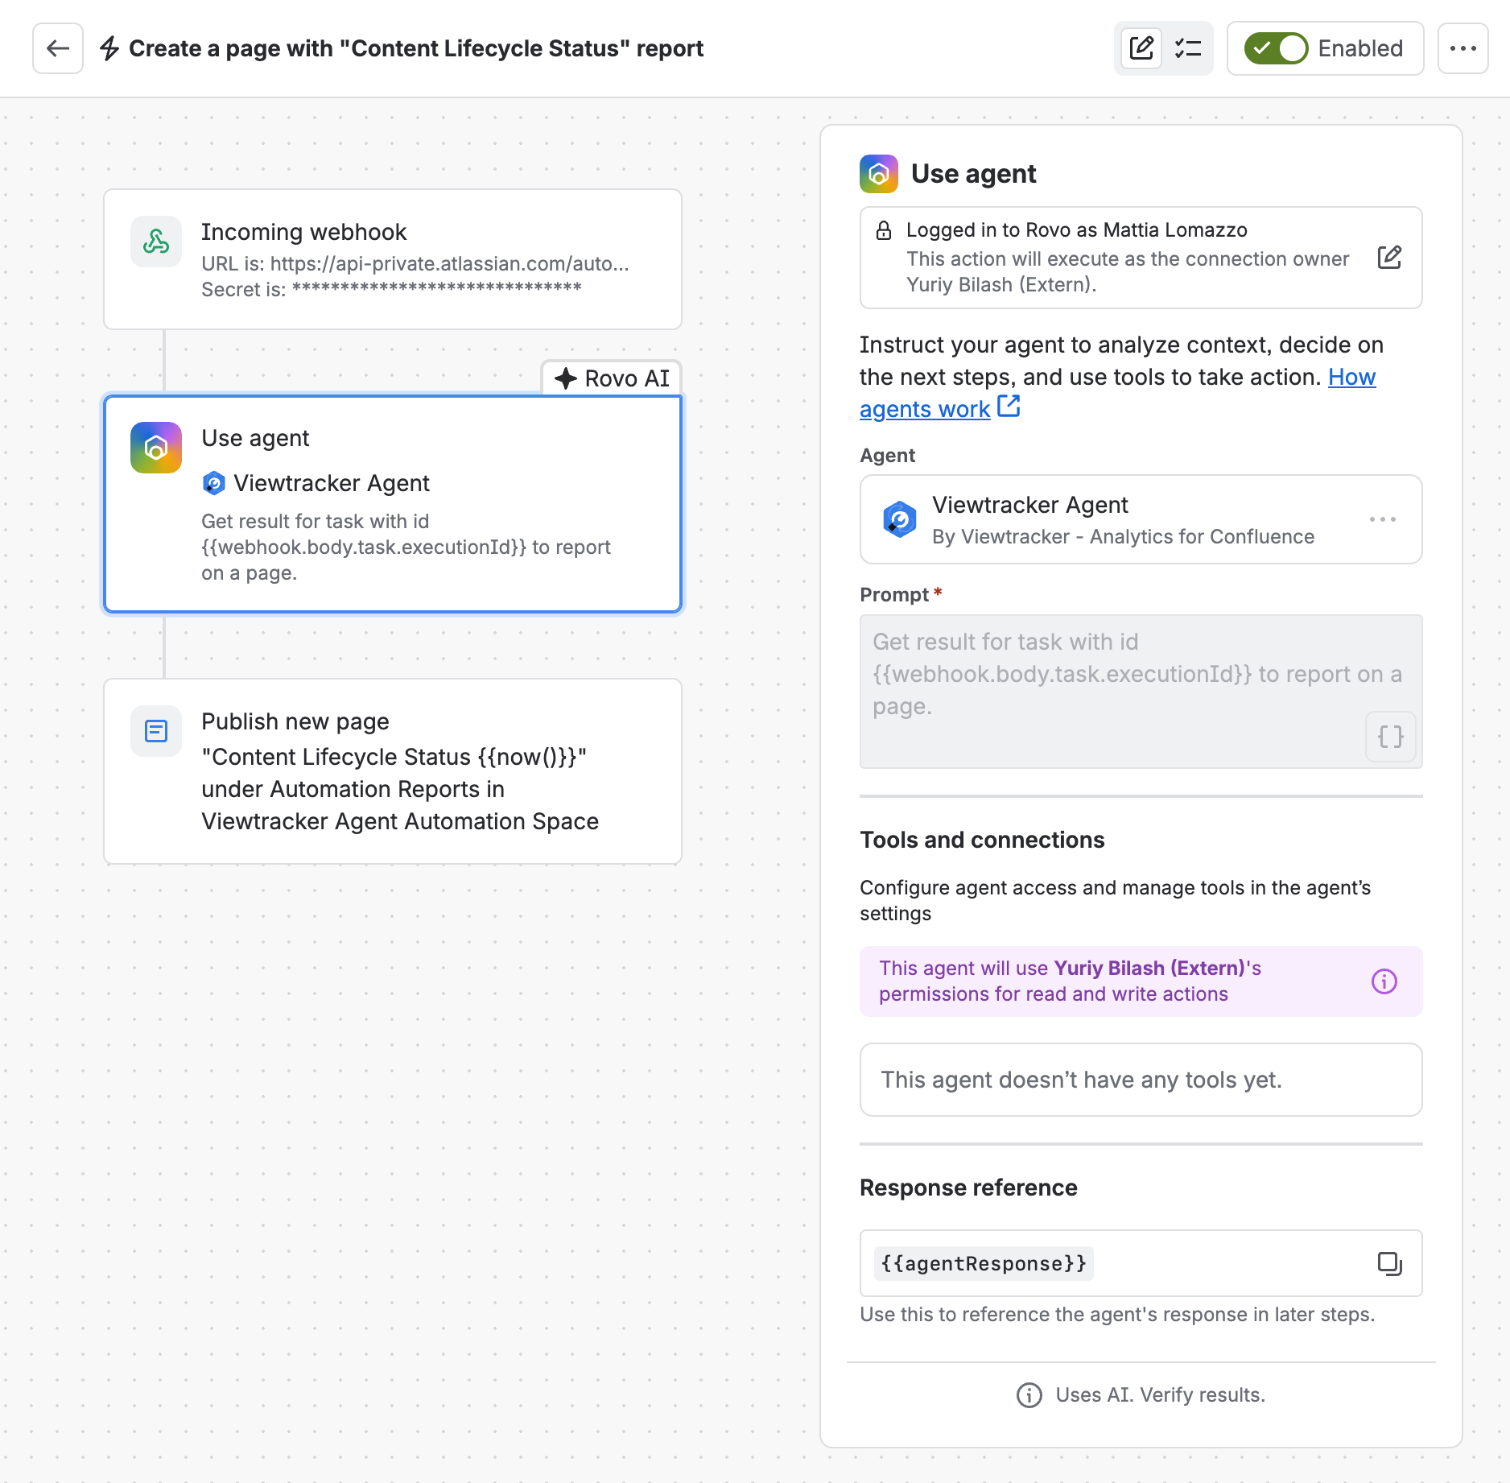
Task: Copy the agentResponse smart value
Action: 1389,1263
